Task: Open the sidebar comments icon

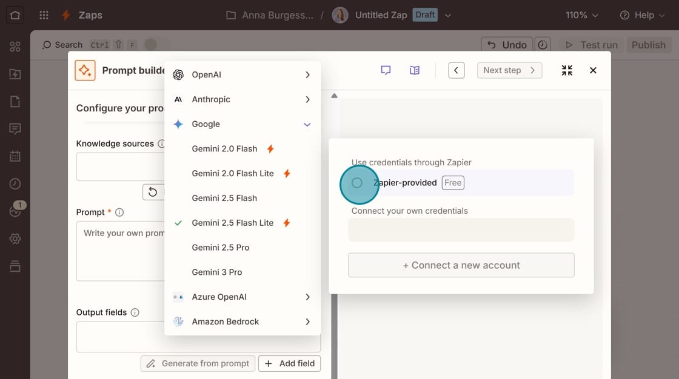Action: coord(15,129)
